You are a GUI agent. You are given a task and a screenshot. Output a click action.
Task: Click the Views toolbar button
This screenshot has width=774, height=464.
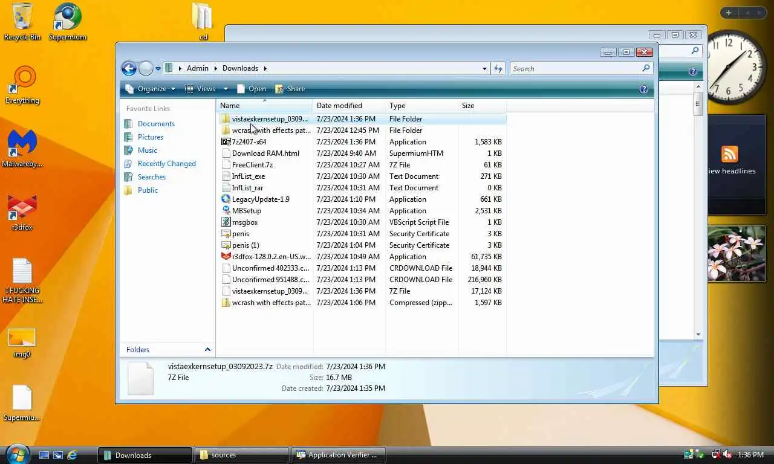pos(201,89)
